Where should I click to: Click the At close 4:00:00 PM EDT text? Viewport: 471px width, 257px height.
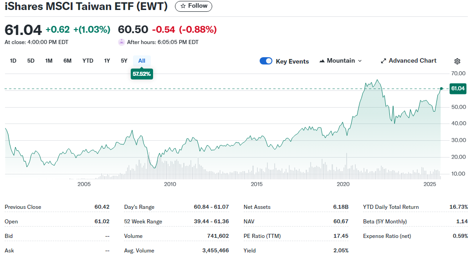pyautogui.click(x=36, y=42)
